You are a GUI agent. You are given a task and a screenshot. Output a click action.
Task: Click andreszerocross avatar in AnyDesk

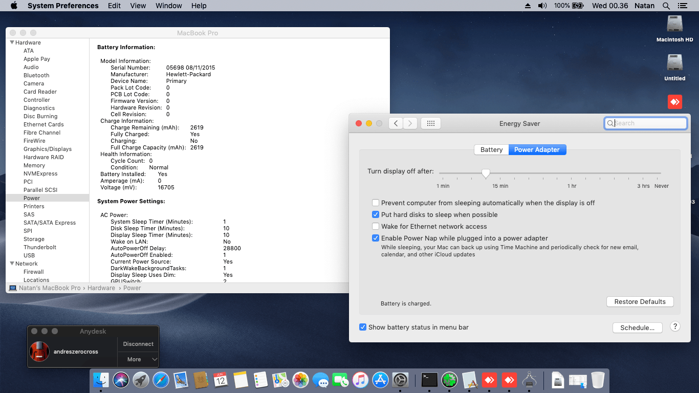(39, 352)
